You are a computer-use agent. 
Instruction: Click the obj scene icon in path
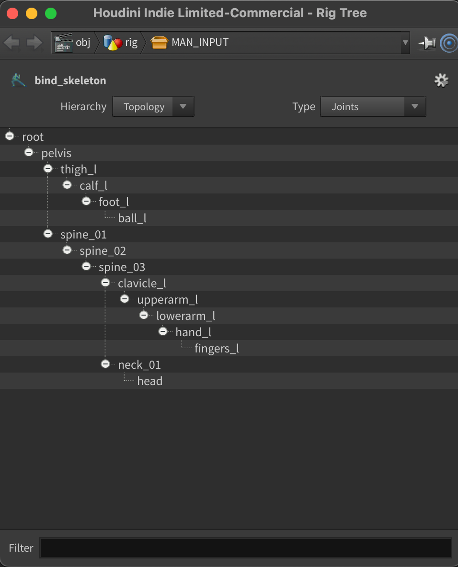click(64, 43)
